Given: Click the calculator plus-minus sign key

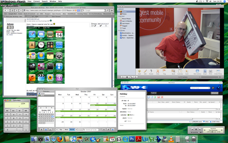Looking at the screenshot, I should tap(14, 115).
